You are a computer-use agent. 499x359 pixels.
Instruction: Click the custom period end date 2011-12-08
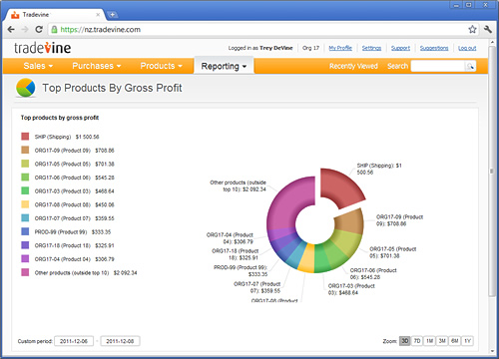click(x=120, y=341)
